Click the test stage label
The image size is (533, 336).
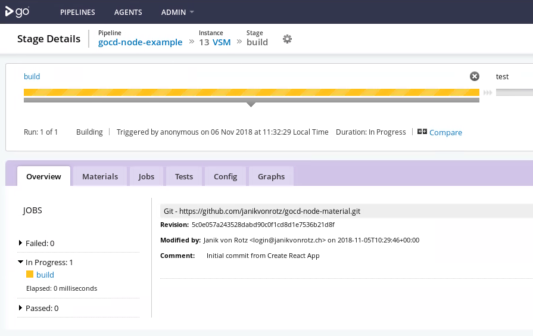coord(502,76)
